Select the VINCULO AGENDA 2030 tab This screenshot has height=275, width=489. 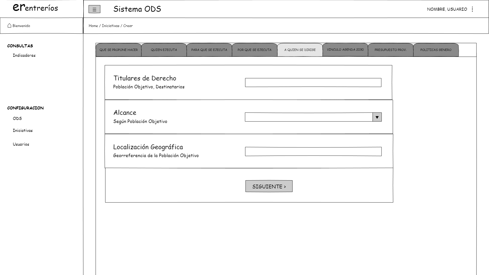coord(345,50)
